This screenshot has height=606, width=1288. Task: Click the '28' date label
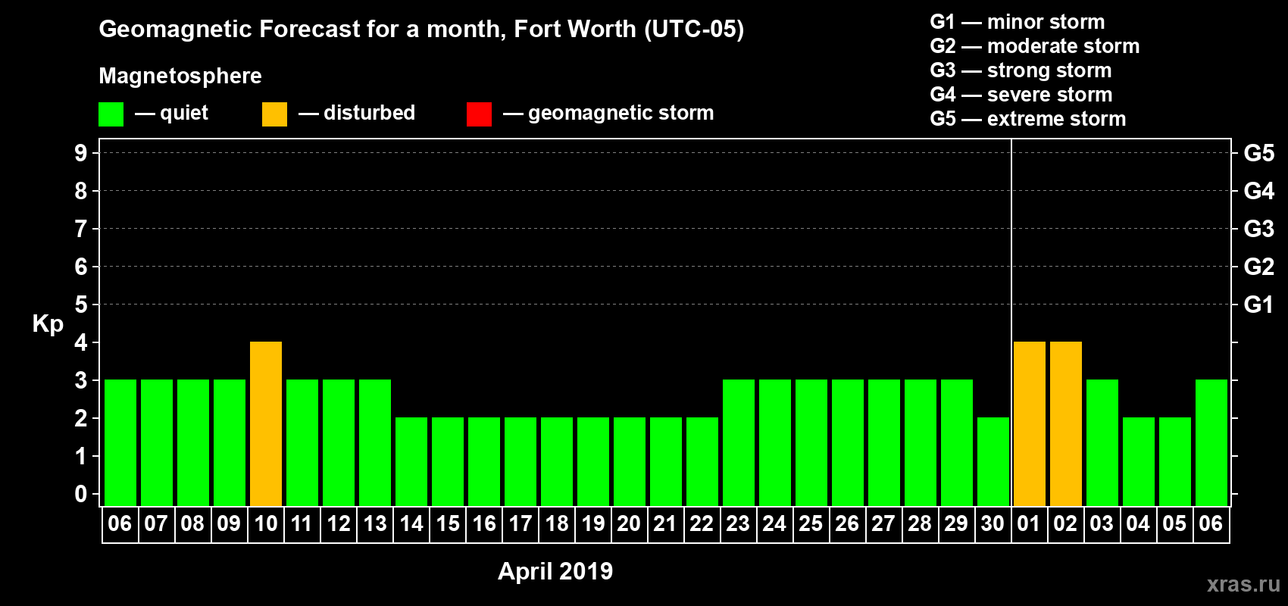(920, 524)
